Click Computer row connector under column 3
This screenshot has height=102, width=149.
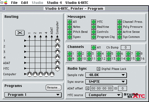pos(41,74)
